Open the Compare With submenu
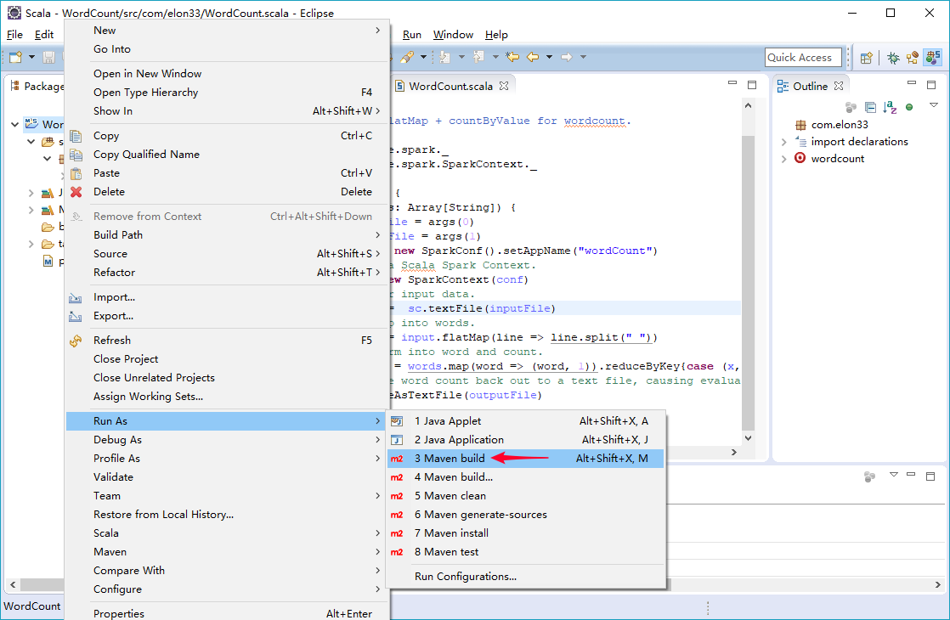The image size is (950, 620). (227, 571)
